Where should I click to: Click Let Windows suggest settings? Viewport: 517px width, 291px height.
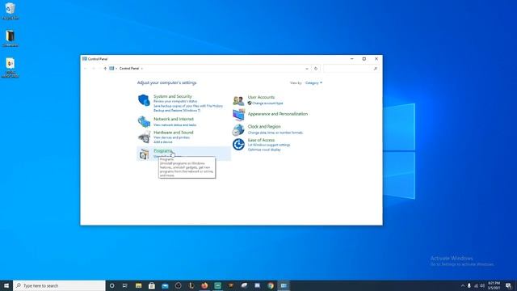[269, 145]
